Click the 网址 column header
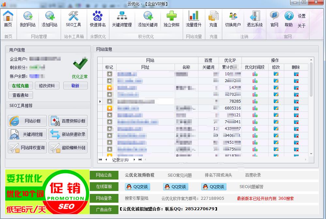The height and width of the screenshot is (219, 326). tap(145, 67)
